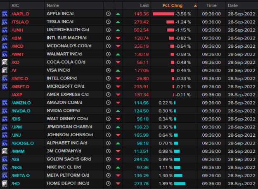
Task: Open the /GS ticker link
Action: 15,159
